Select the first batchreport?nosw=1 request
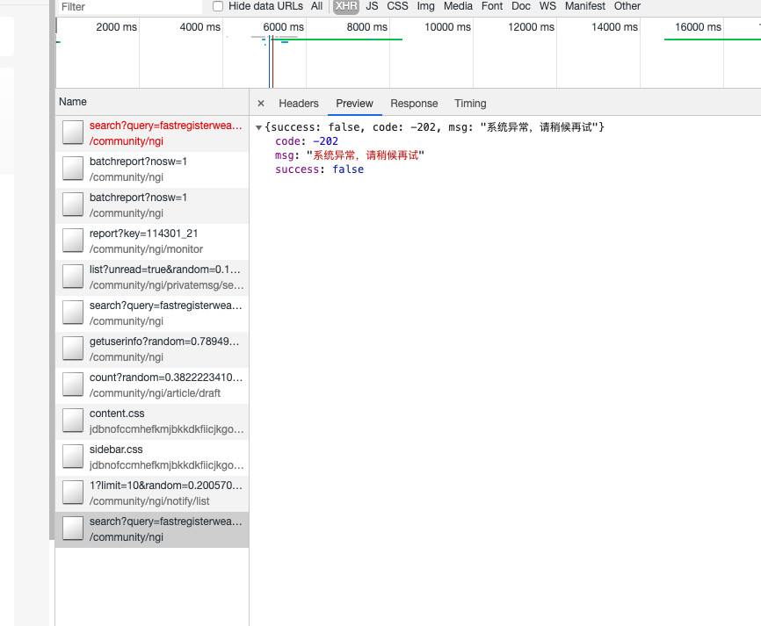Image resolution: width=761 pixels, height=626 pixels. (x=152, y=169)
